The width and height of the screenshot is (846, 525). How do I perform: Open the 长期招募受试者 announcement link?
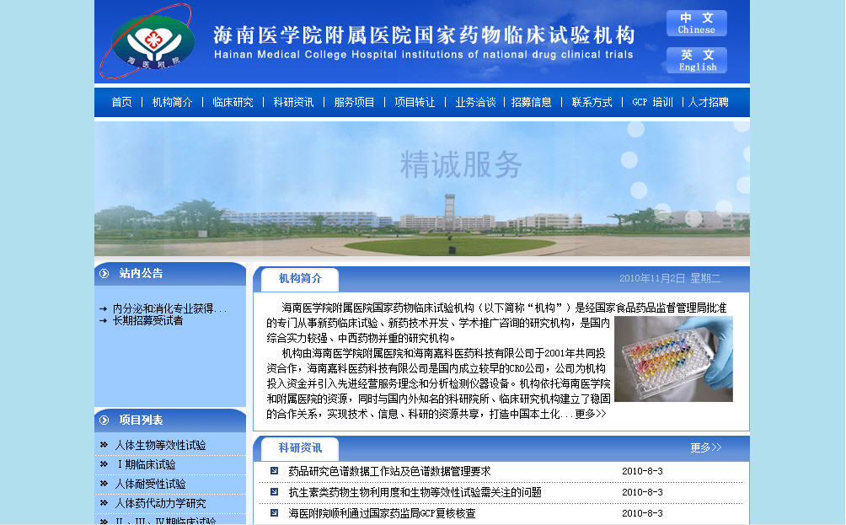pyautogui.click(x=147, y=320)
